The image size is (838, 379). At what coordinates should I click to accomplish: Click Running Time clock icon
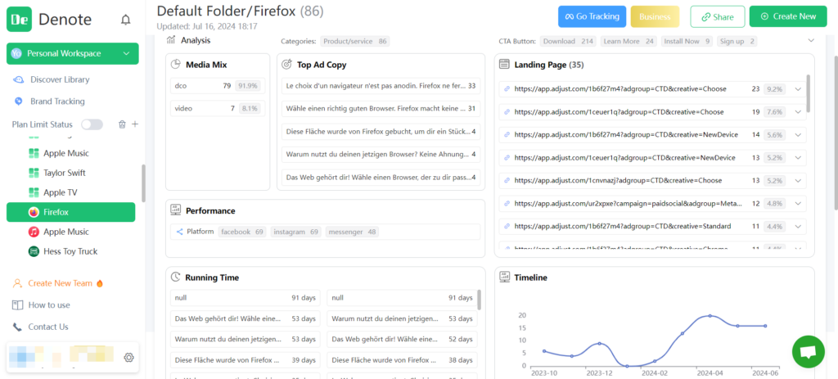click(175, 277)
